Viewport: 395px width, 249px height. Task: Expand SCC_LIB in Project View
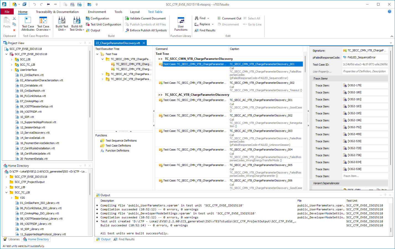(x=11, y=59)
